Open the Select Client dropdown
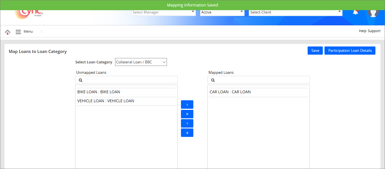385x169 pixels. [x=296, y=12]
